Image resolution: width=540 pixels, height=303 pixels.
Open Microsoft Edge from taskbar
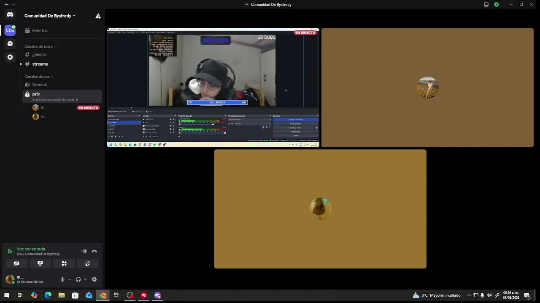pyautogui.click(x=48, y=295)
